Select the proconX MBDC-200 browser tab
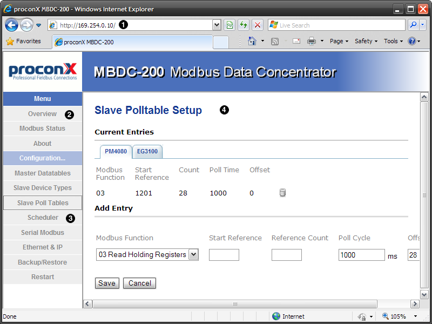Screen dimensions: 432x324 pos(132,42)
